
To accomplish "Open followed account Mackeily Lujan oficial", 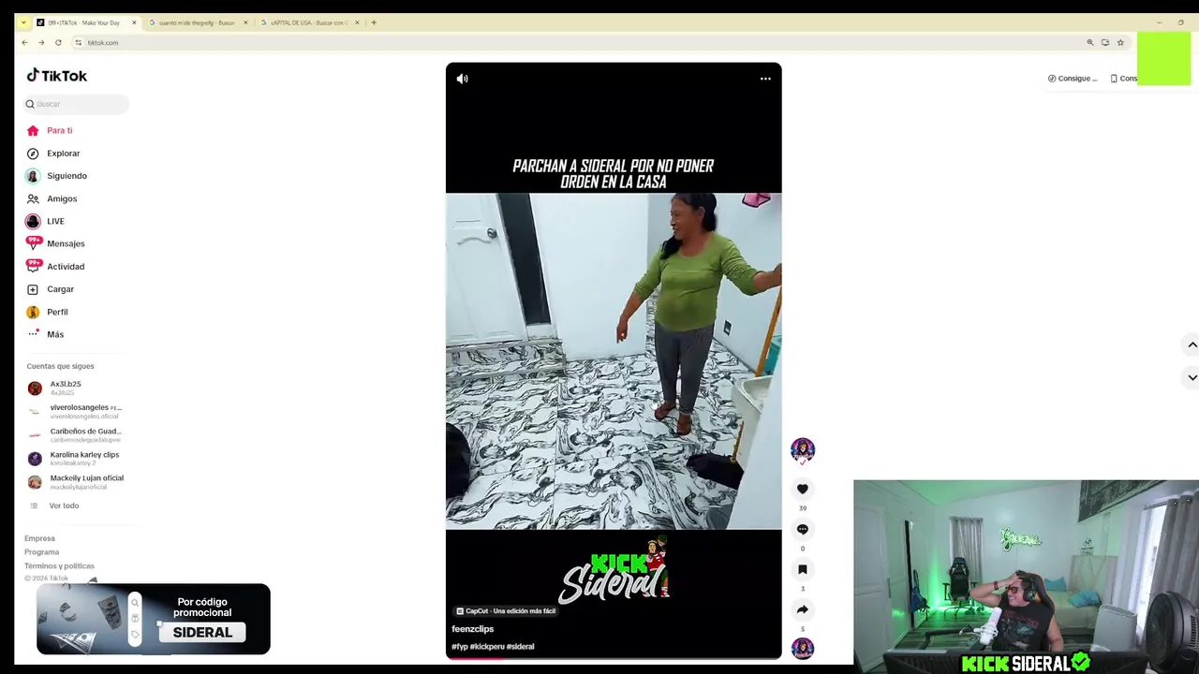I will click(x=75, y=481).
